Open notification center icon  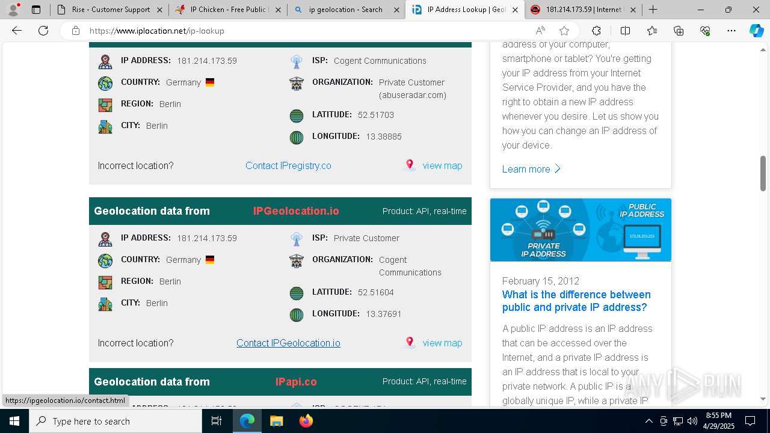coord(750,421)
